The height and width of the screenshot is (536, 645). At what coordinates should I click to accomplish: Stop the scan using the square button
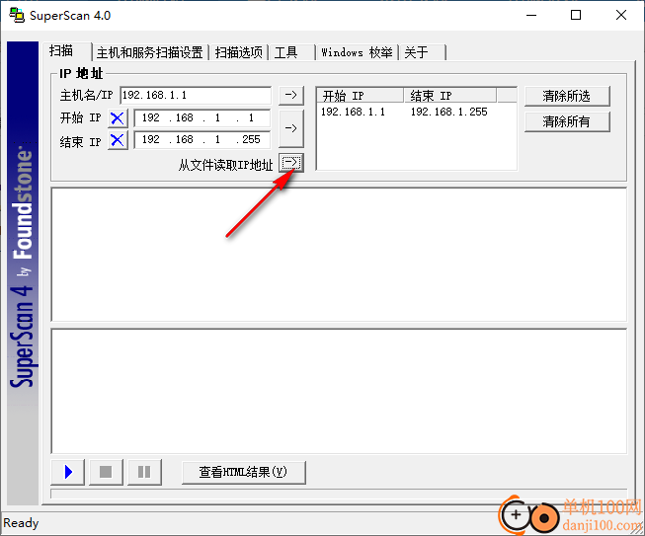click(106, 472)
